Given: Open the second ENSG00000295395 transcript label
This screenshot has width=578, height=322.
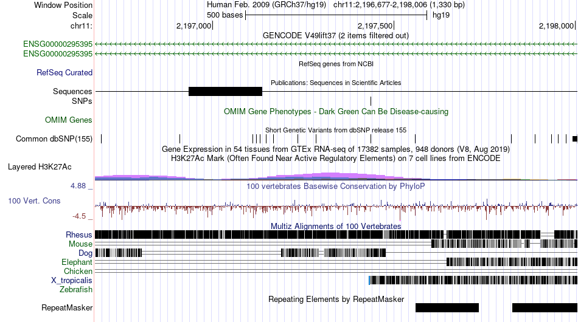Looking at the screenshot, I should (x=58, y=53).
